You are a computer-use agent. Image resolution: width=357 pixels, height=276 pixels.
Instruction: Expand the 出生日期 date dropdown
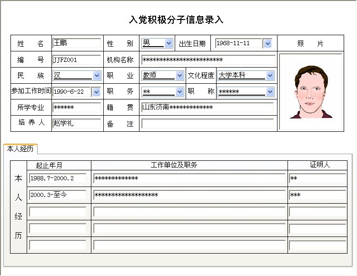pos(267,43)
